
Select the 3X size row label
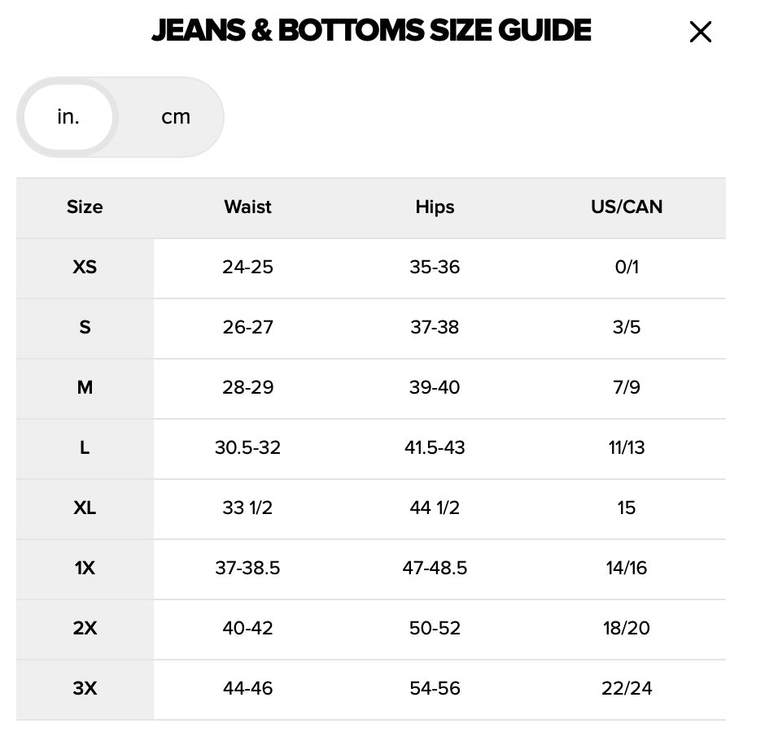(85, 689)
